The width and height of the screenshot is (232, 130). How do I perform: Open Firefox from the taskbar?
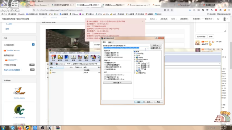click(20, 127)
